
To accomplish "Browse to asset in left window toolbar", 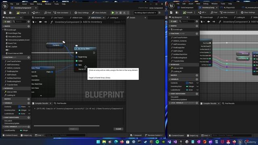I will pyautogui.click(x=11, y=12).
